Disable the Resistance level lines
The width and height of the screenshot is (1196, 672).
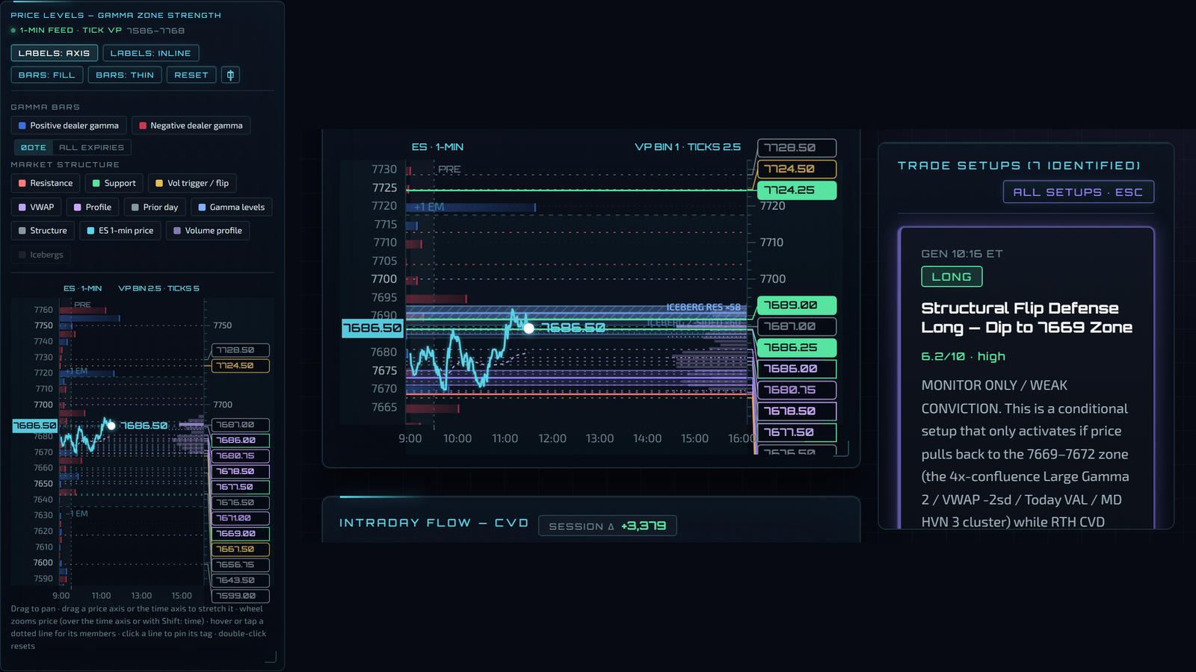click(x=46, y=183)
